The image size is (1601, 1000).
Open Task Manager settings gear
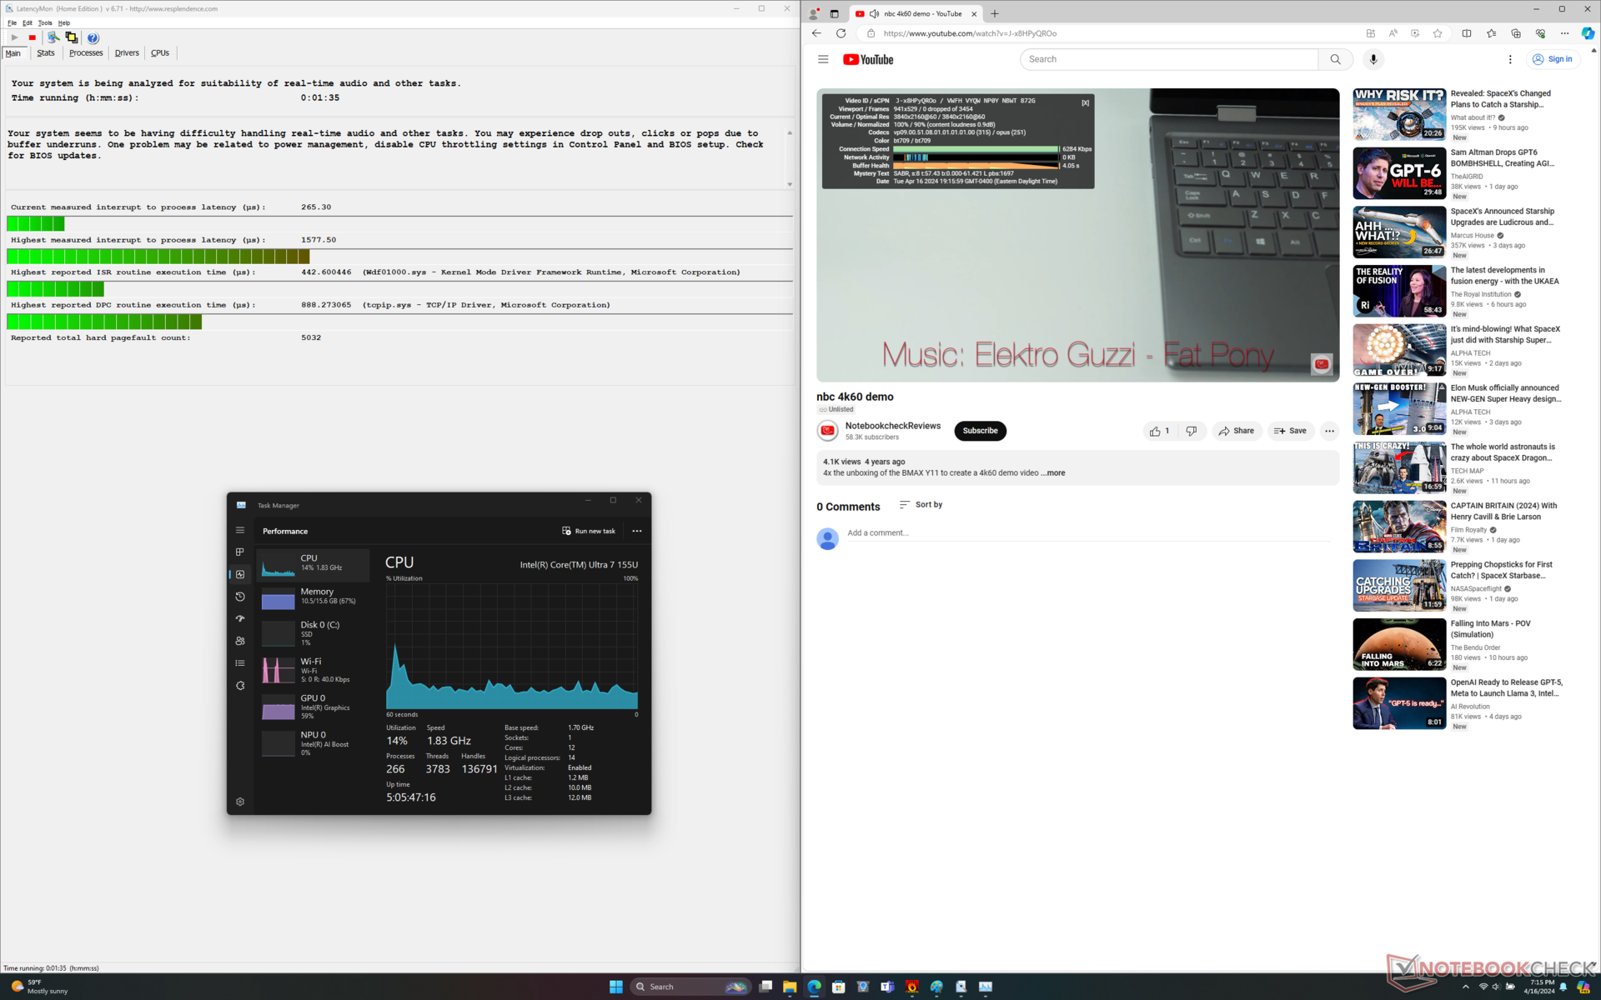point(240,802)
